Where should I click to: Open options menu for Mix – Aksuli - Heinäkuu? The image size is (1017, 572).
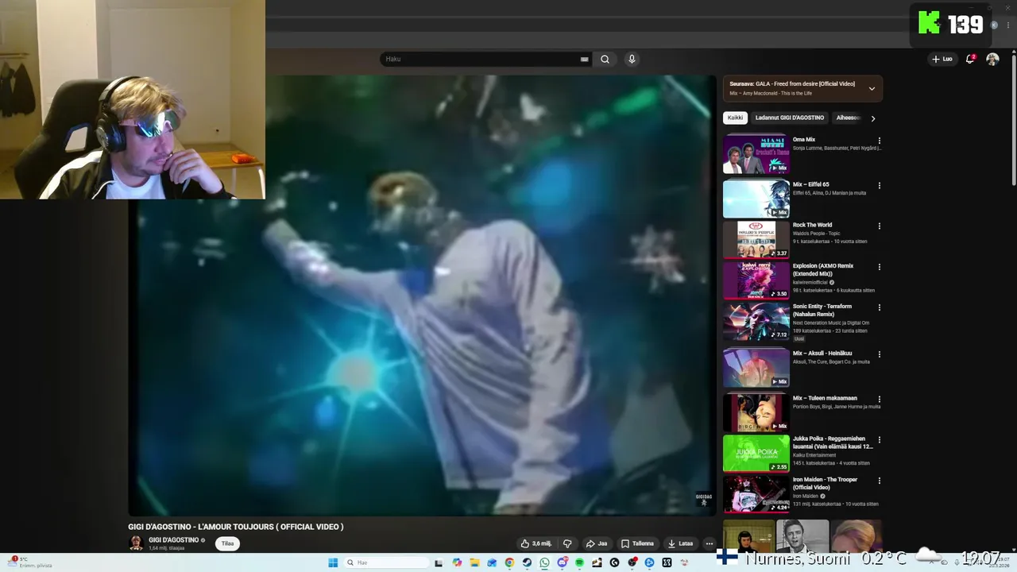[x=879, y=354]
